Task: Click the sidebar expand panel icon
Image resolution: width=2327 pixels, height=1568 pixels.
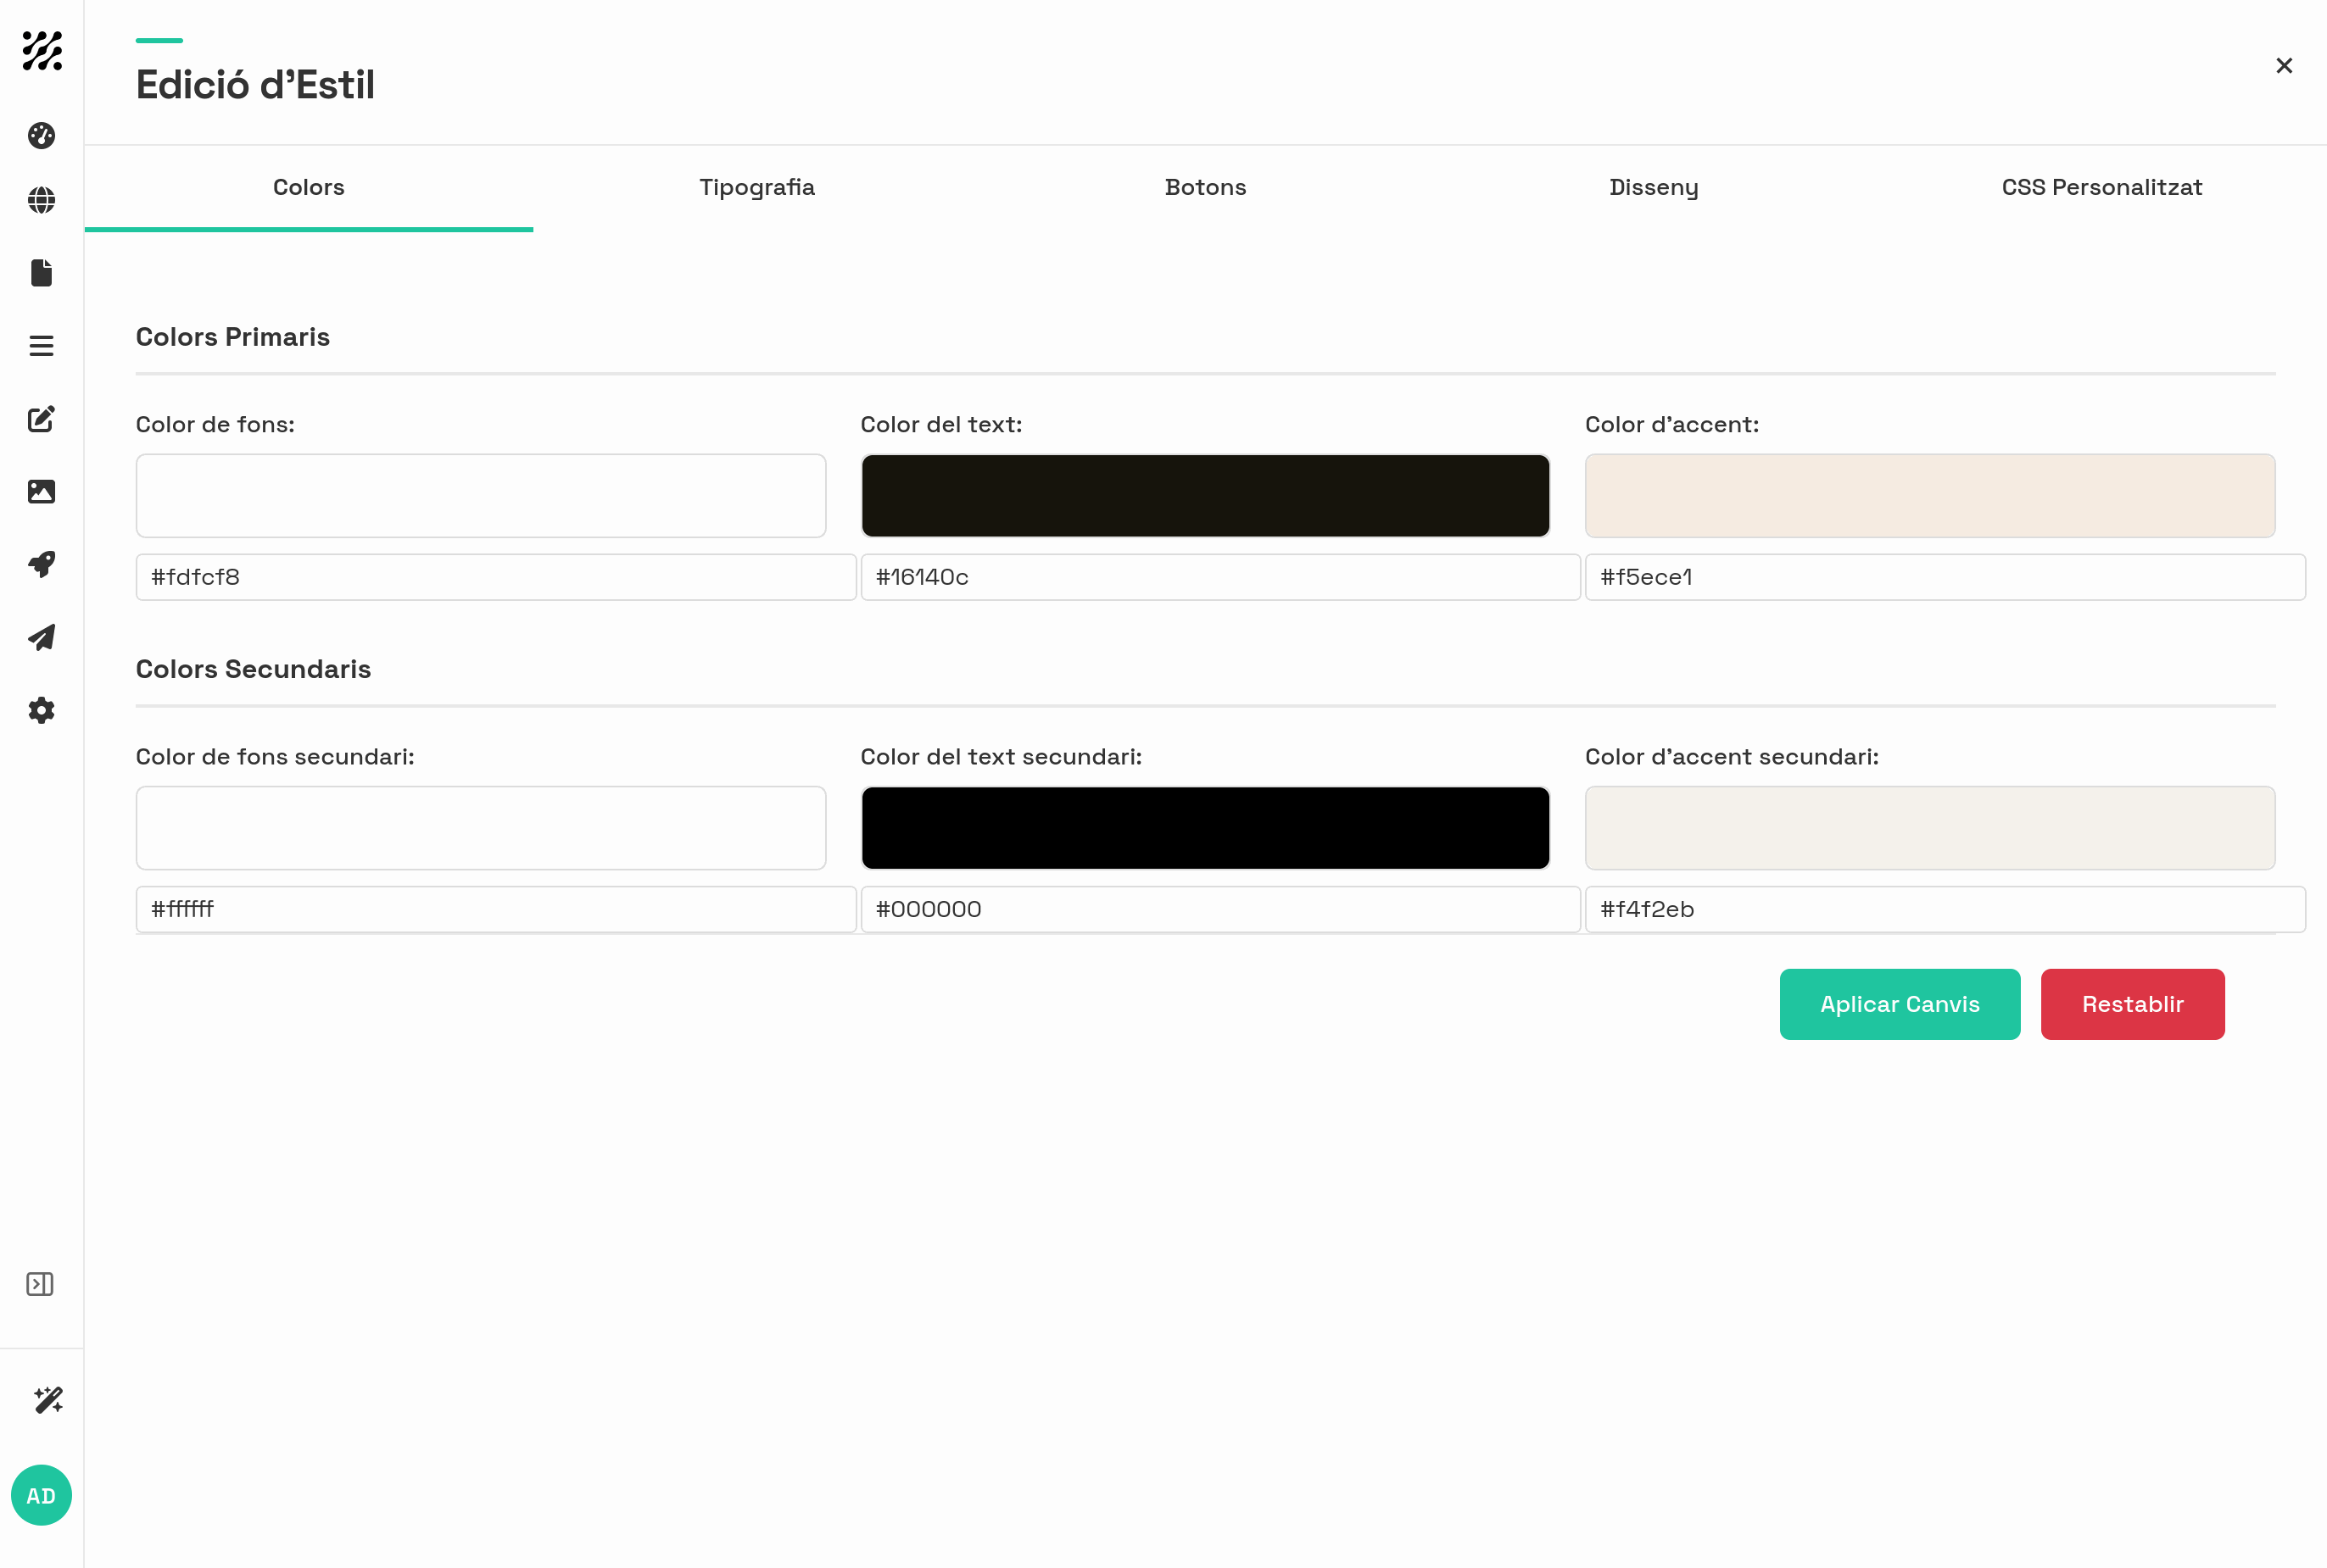Action: coord(40,1284)
